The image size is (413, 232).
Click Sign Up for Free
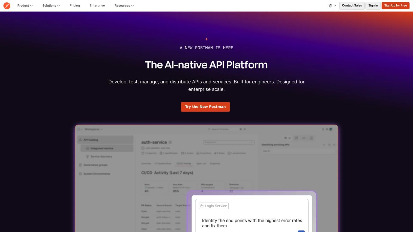point(396,5)
